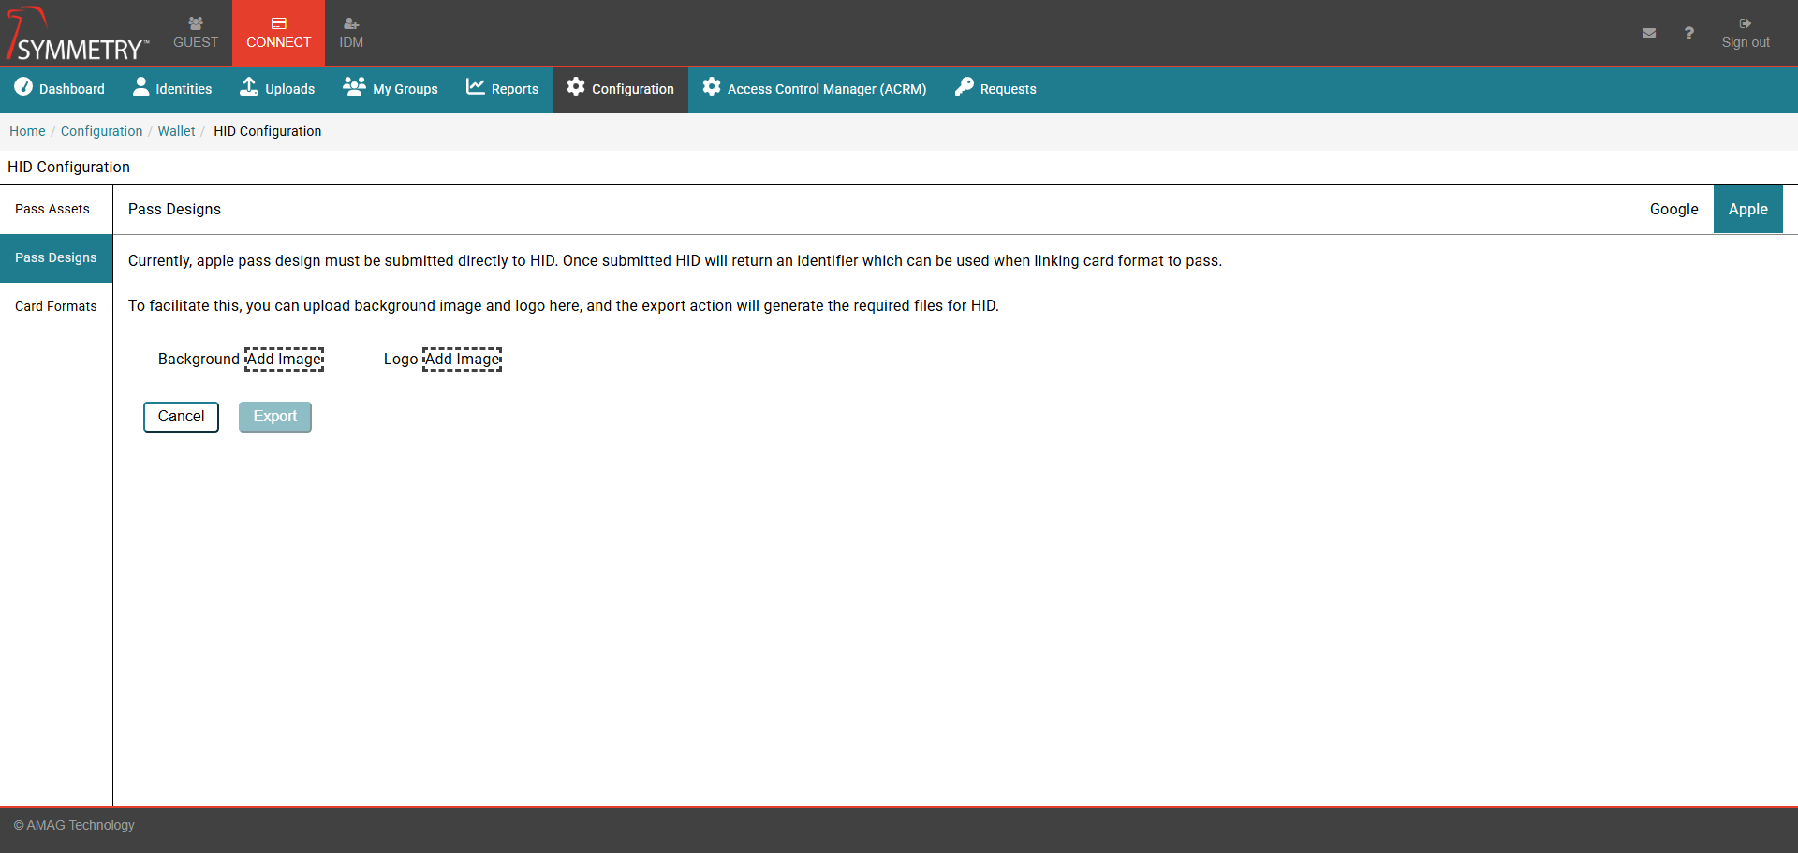Open Access Control Manager (ACRM) menu
The height and width of the screenshot is (853, 1798).
(x=815, y=89)
